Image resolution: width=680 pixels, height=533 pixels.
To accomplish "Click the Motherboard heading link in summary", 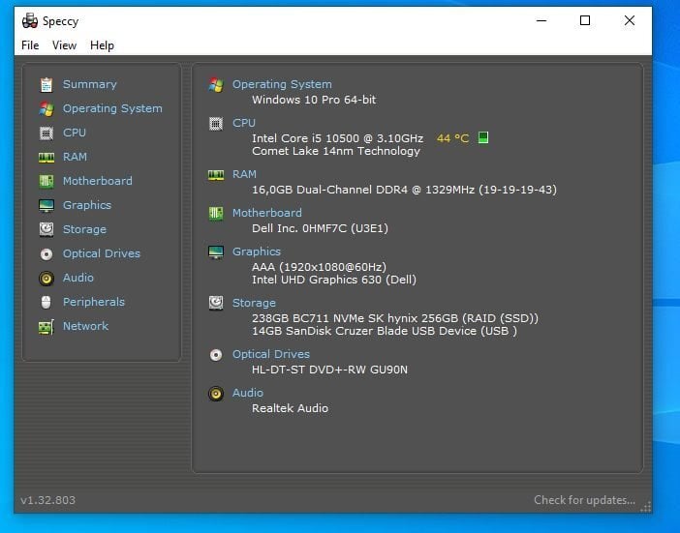I will point(267,213).
